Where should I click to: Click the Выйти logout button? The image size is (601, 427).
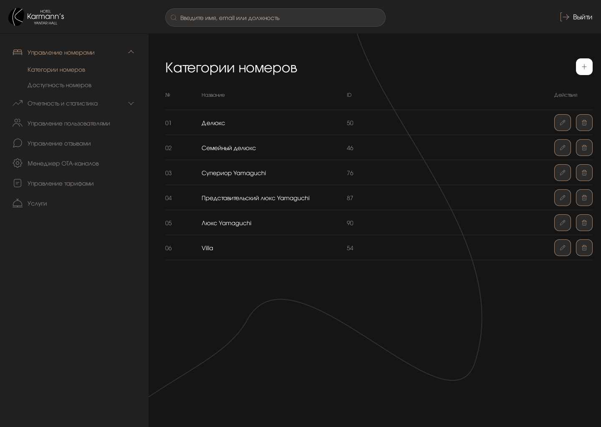pos(576,17)
